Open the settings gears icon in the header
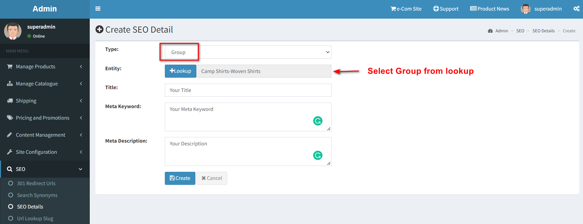Viewport: 583px width, 224px height. click(x=576, y=9)
